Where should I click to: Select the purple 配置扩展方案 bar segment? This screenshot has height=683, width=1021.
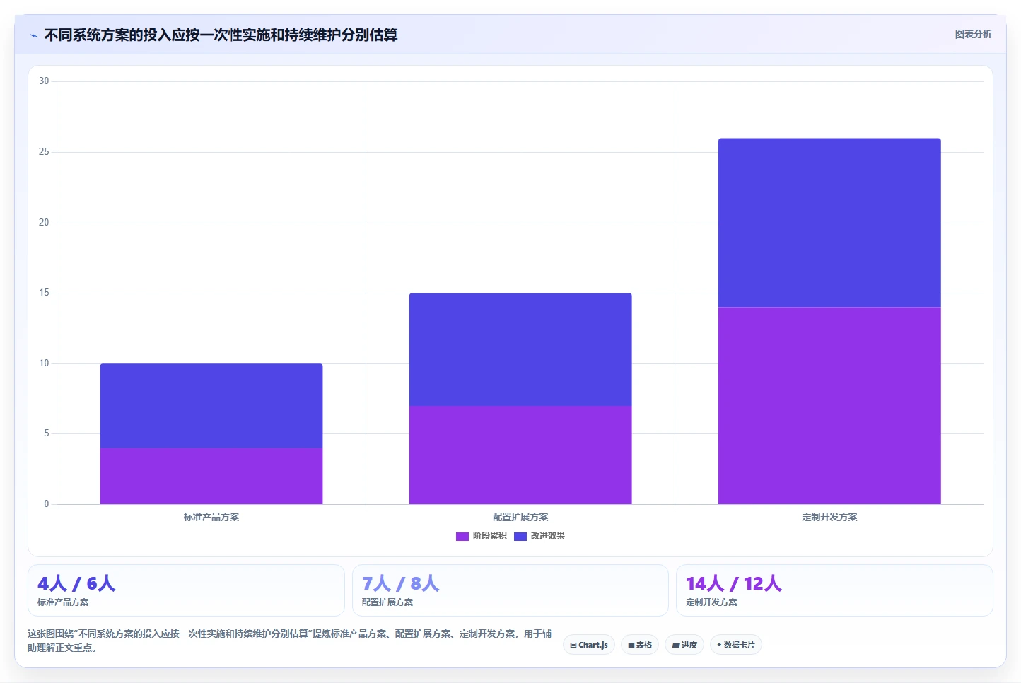tap(520, 455)
